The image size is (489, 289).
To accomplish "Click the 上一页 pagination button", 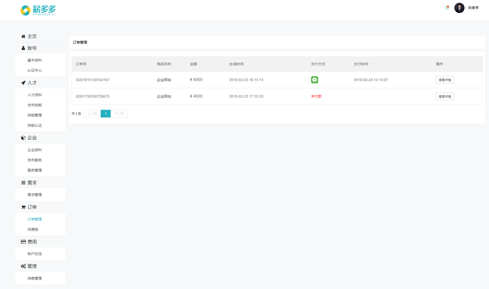I will [92, 113].
